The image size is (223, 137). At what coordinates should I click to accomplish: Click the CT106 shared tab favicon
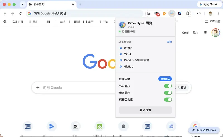tap(121, 48)
